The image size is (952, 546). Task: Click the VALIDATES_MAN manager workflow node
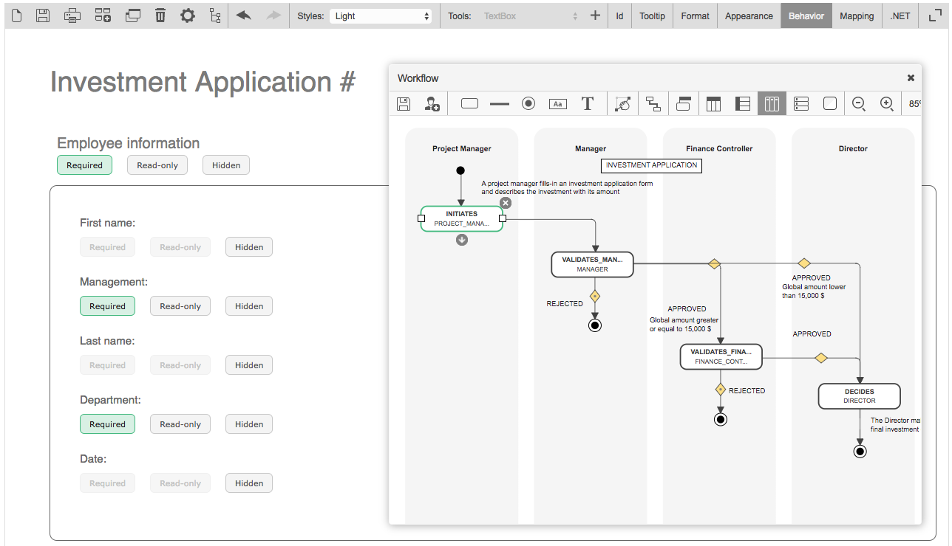point(592,264)
